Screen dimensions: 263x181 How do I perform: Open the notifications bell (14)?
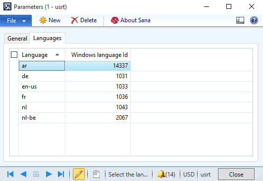pyautogui.click(x=166, y=174)
